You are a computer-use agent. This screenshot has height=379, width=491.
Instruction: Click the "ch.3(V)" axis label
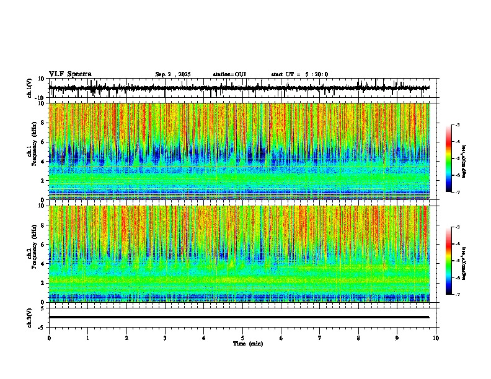30,318
